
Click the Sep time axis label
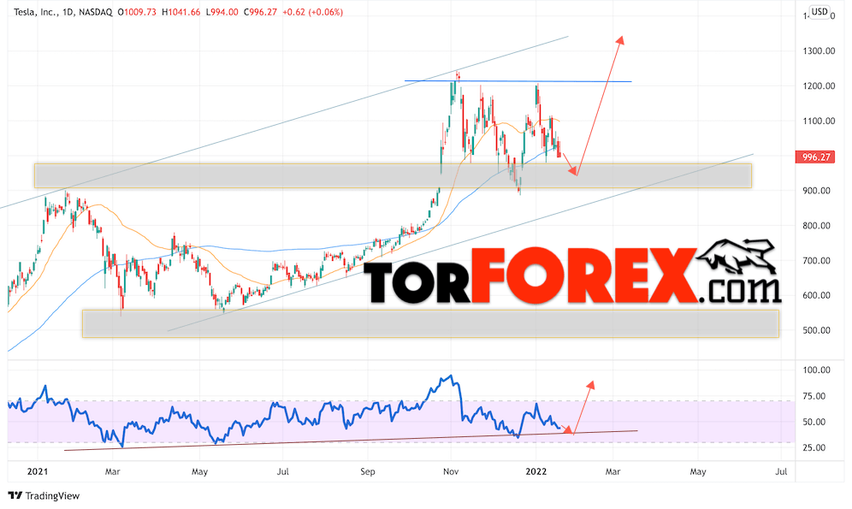[368, 471]
